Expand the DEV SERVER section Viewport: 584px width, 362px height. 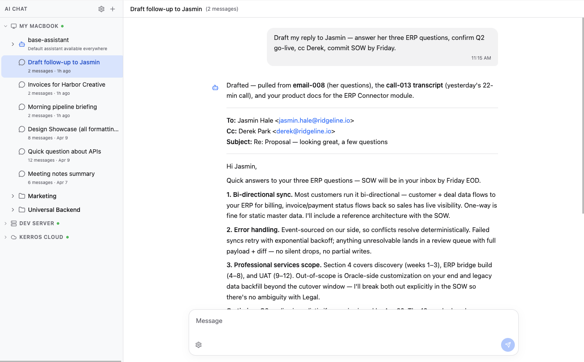point(5,223)
